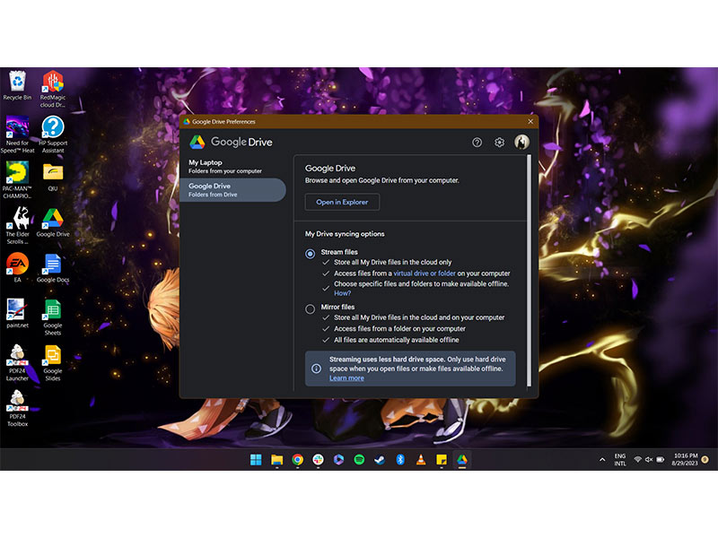Expand the hidden system tray icons

pyautogui.click(x=602, y=460)
